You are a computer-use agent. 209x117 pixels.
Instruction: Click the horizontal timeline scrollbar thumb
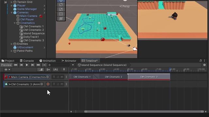(144, 111)
